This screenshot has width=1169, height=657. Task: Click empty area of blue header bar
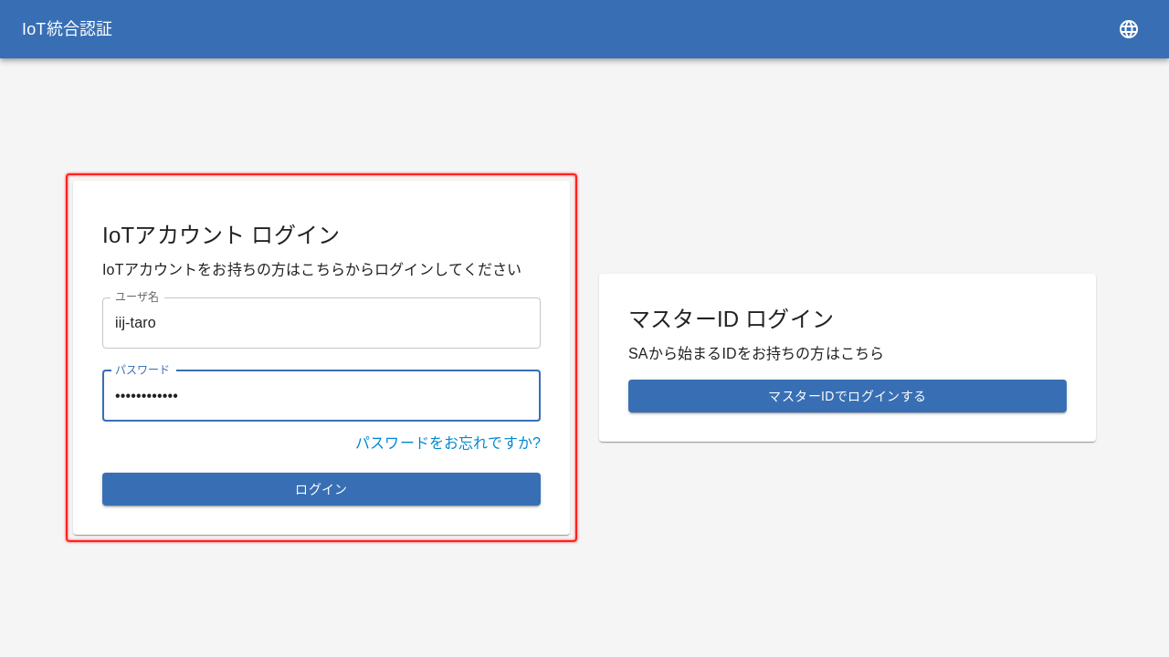(x=584, y=29)
